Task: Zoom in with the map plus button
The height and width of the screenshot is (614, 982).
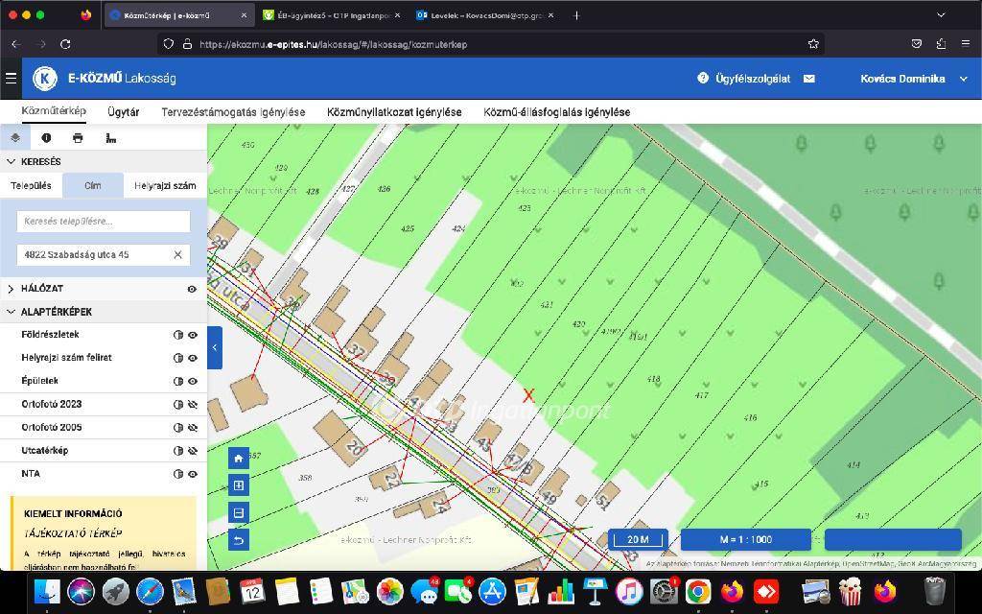Action: click(x=239, y=485)
